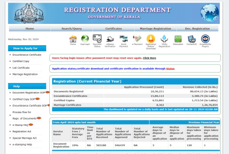Select the count value 8,362
The height and width of the screenshot is (154, 229).
click(160, 105)
